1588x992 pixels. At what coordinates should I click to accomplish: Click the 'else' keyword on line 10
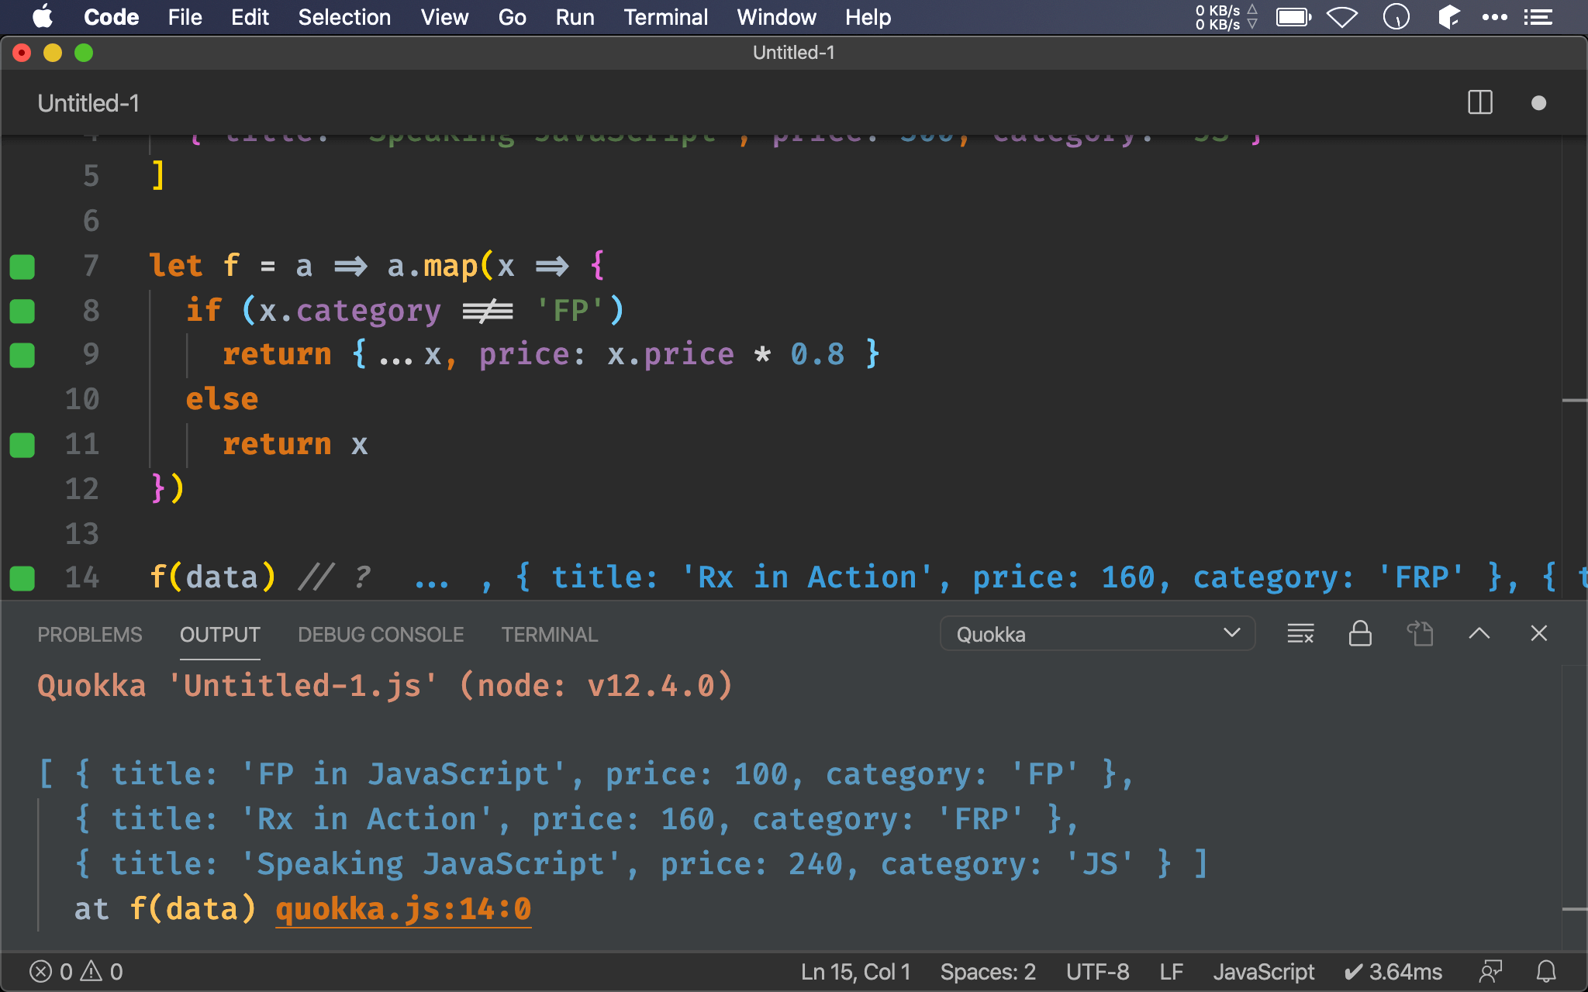coord(222,399)
